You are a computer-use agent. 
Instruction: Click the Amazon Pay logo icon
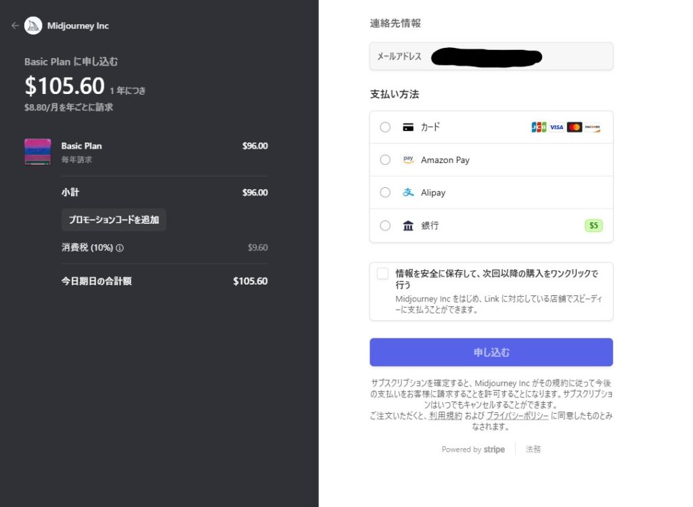pos(408,160)
